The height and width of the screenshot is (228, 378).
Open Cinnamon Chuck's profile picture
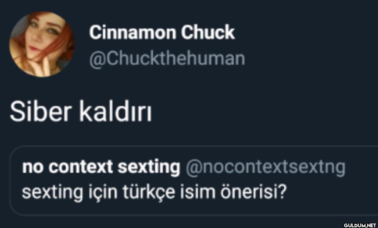tap(42, 44)
